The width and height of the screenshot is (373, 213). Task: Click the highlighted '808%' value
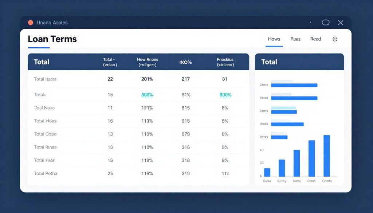click(147, 95)
